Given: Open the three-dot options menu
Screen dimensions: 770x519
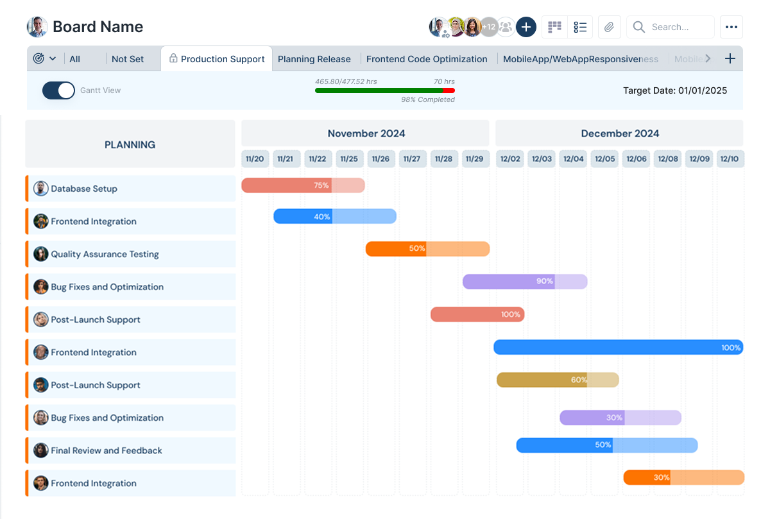Looking at the screenshot, I should click(732, 27).
